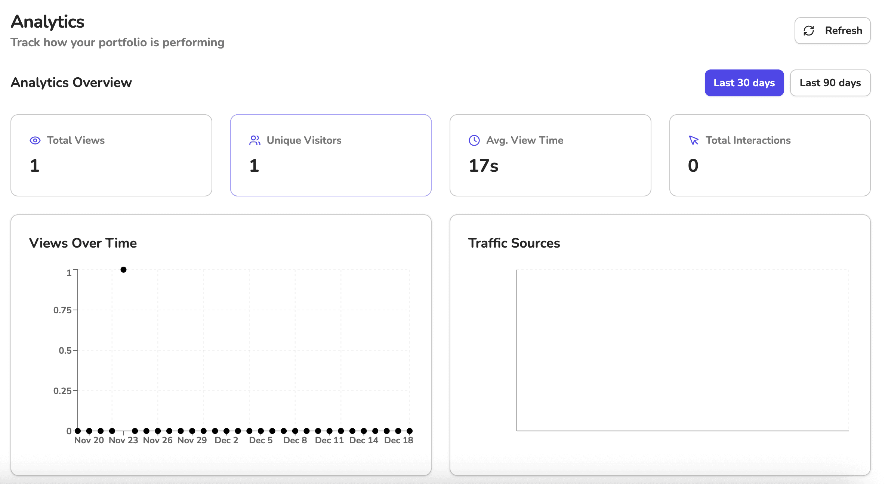Select the Total Views metric card
The image size is (885, 484).
pyautogui.click(x=111, y=155)
